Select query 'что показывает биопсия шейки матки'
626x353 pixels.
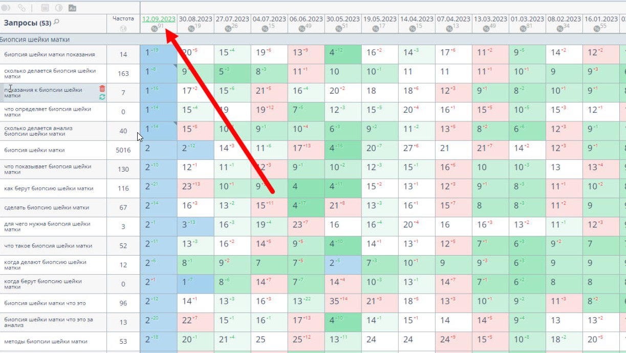[x=48, y=169]
